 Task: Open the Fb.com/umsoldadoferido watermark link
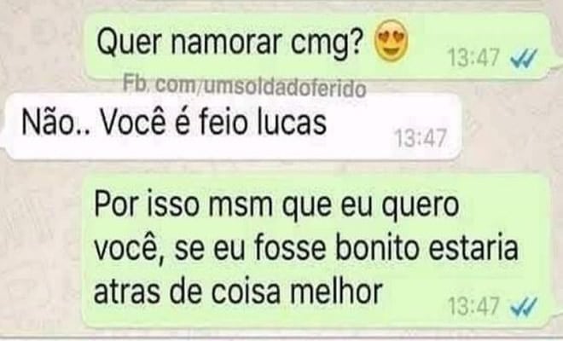click(x=245, y=86)
